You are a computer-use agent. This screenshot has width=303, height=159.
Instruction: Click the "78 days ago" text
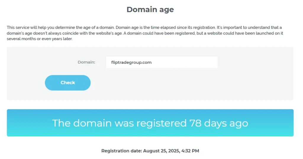[219, 123]
